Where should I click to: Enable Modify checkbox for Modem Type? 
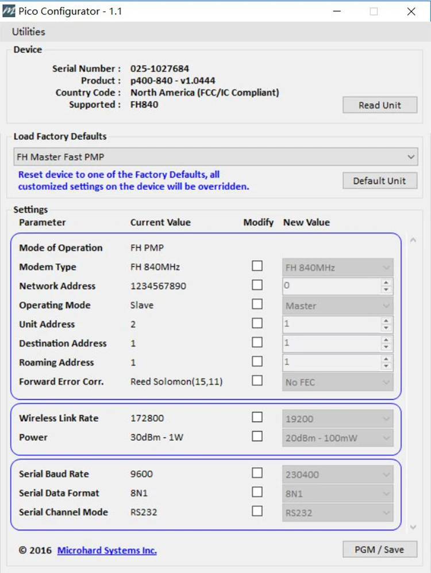tap(257, 266)
